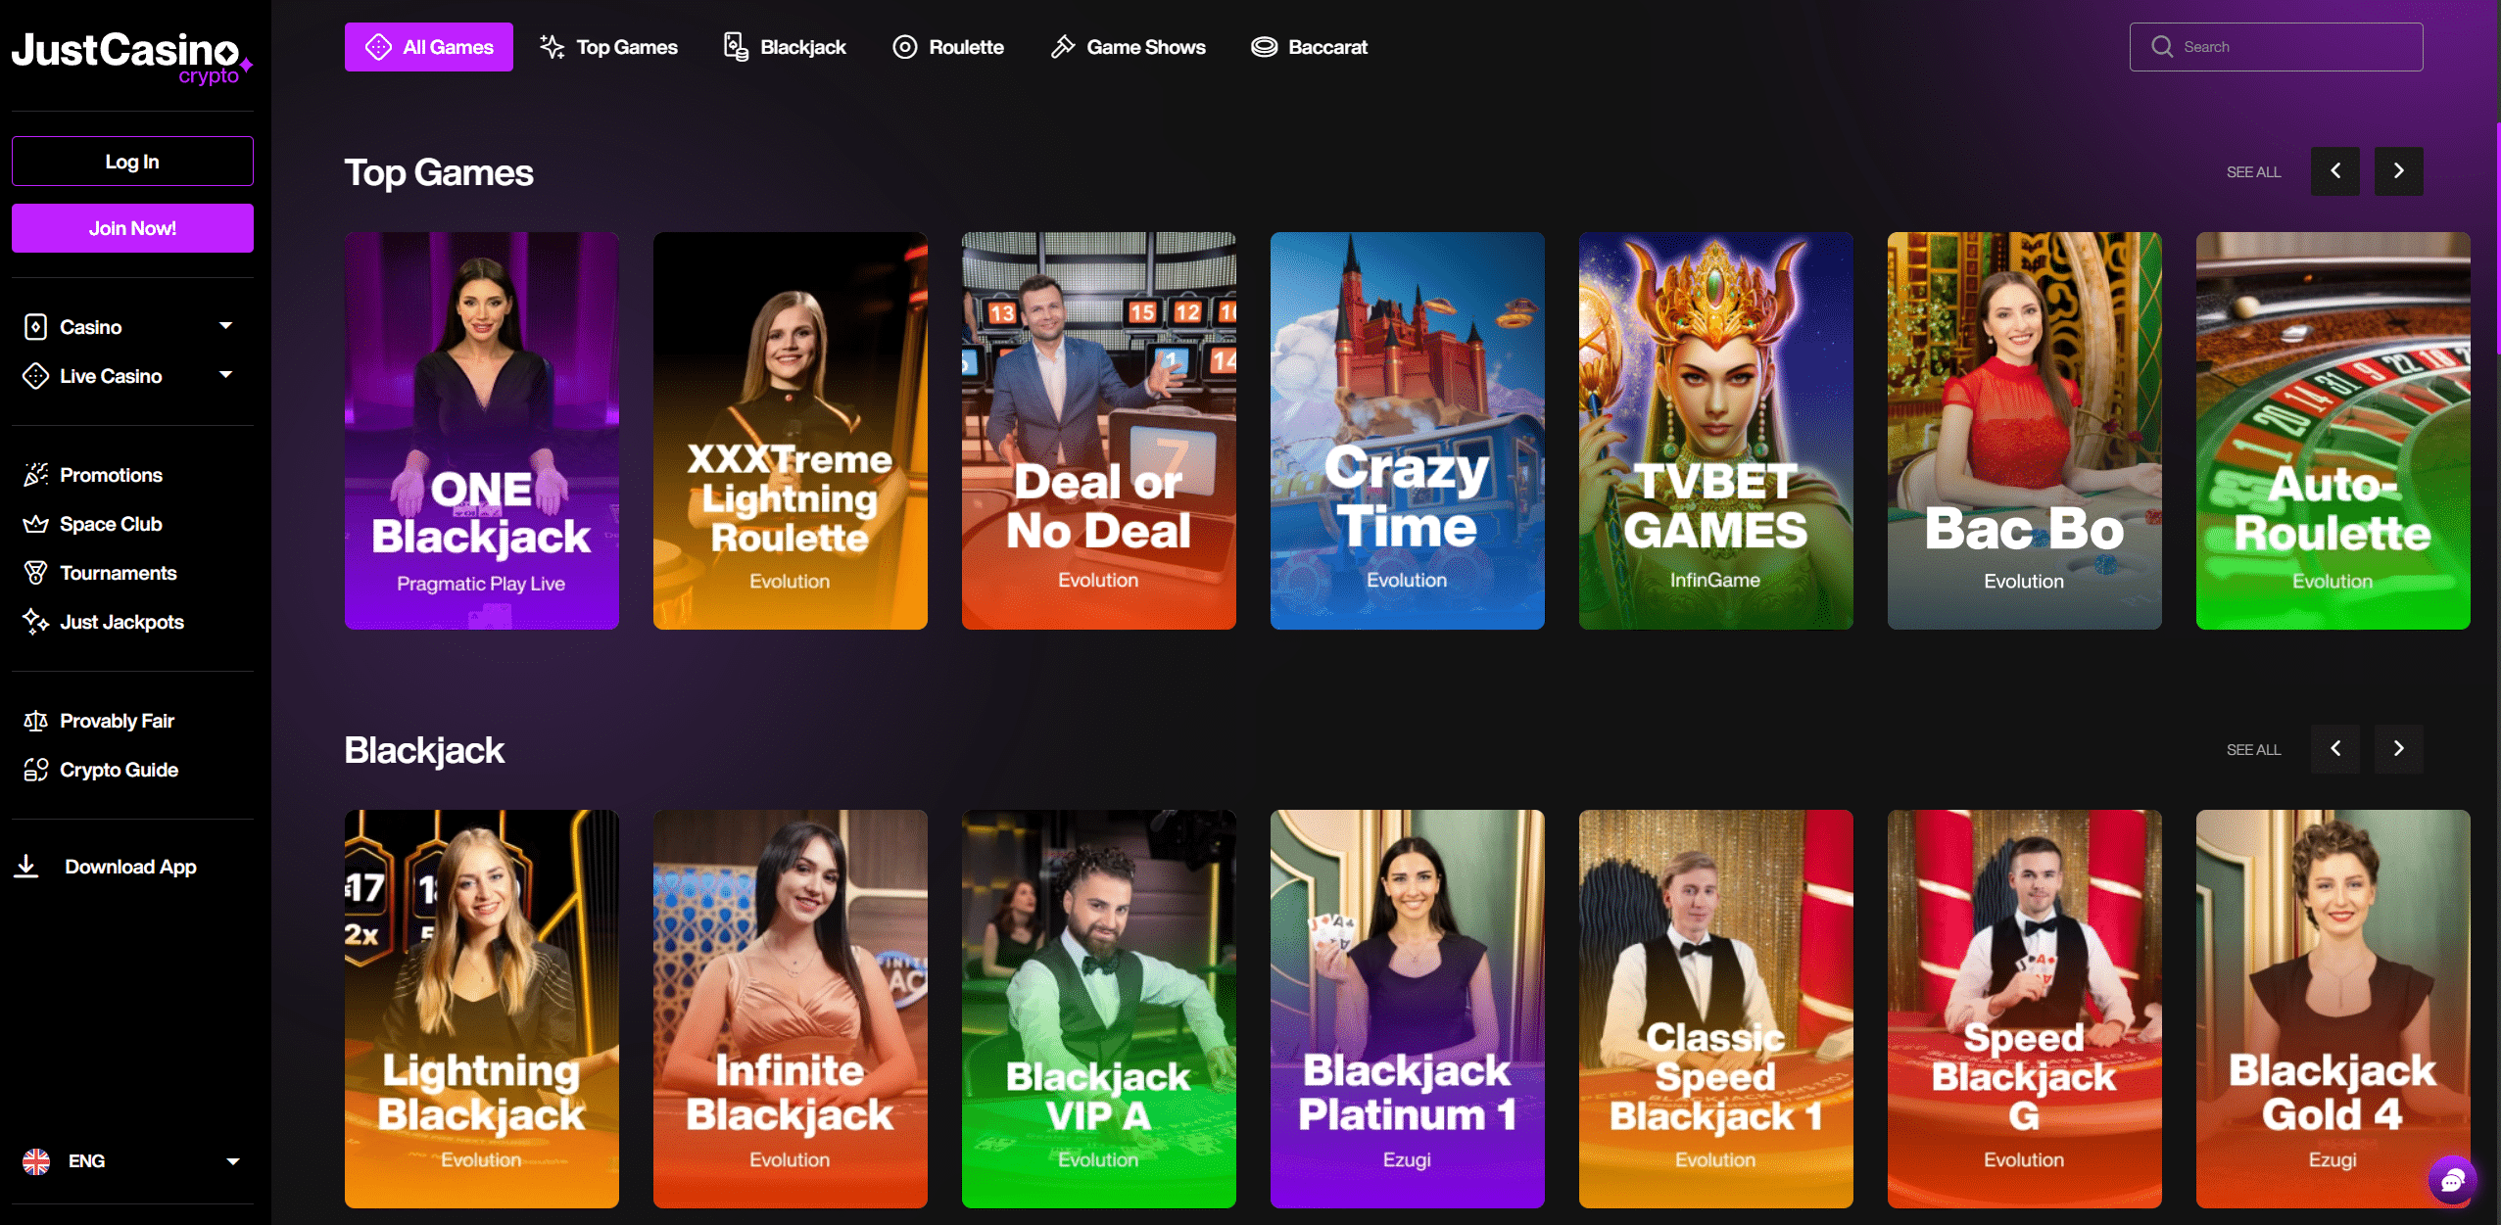Go to next Blackjack slide
This screenshot has width=2501, height=1225.
(2399, 749)
